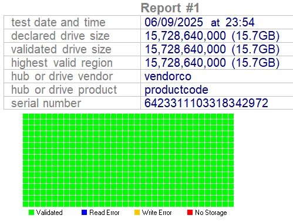Click the red No Storage legend swatch

(190, 213)
